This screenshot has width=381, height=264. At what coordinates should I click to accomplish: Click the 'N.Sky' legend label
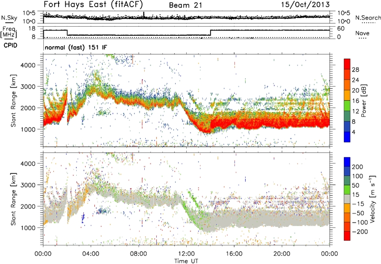(9, 18)
